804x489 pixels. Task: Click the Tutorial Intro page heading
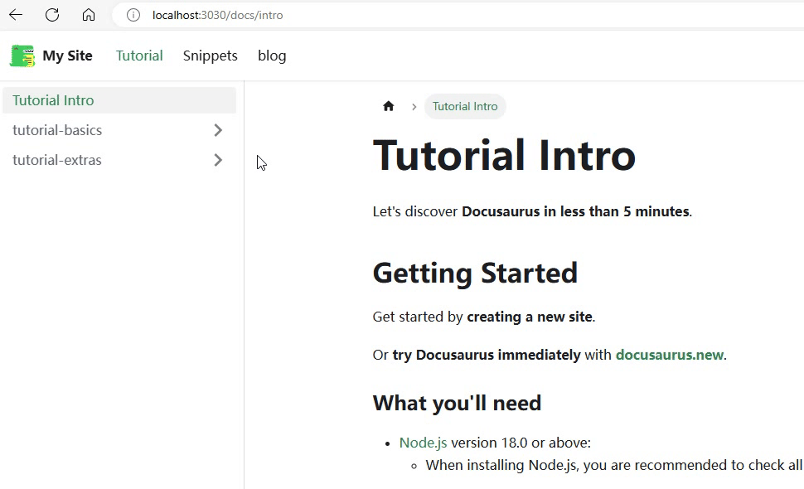point(504,155)
